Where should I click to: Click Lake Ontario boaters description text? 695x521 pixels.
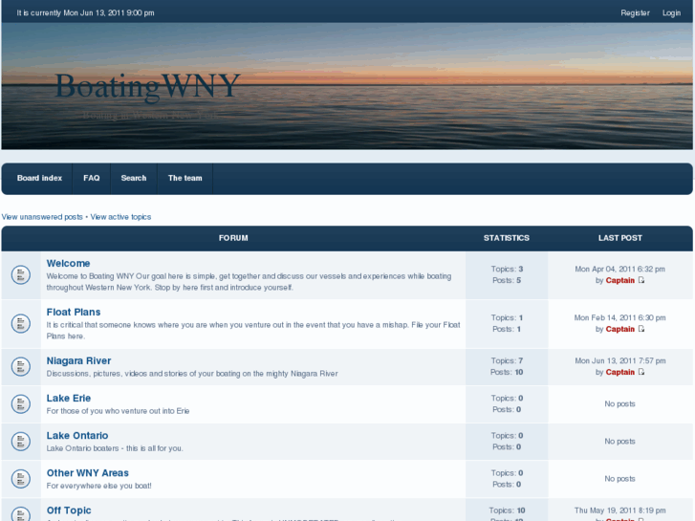point(115,448)
